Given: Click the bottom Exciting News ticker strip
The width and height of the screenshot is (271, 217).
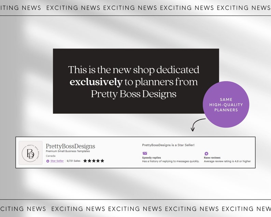Looking at the screenshot, I should [x=135, y=209].
